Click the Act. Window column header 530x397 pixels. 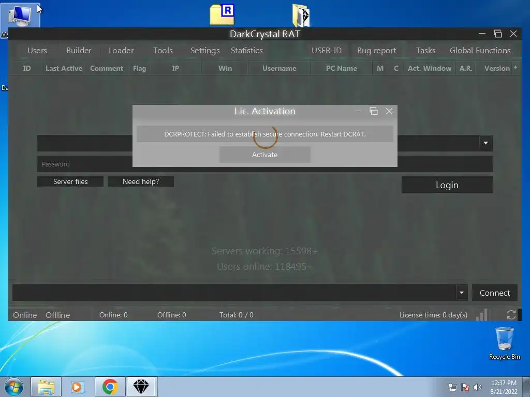pyautogui.click(x=429, y=69)
